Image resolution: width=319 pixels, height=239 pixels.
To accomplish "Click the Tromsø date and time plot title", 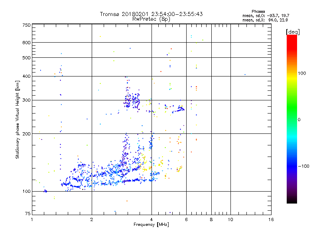I will (152, 14).
